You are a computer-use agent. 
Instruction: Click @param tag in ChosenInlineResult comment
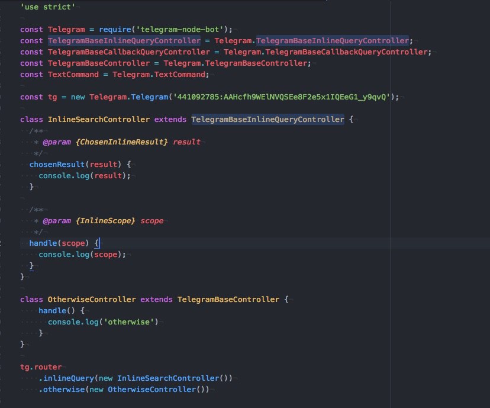57,142
